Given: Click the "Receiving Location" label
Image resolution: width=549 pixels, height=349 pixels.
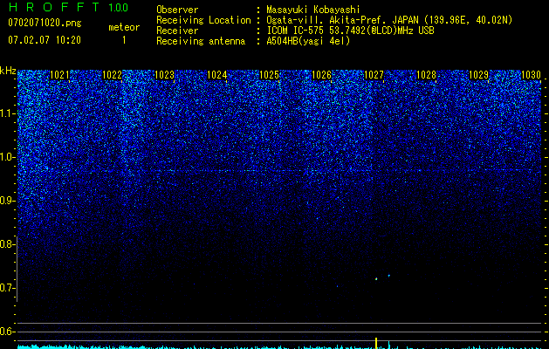Looking at the screenshot, I should pyautogui.click(x=203, y=20).
